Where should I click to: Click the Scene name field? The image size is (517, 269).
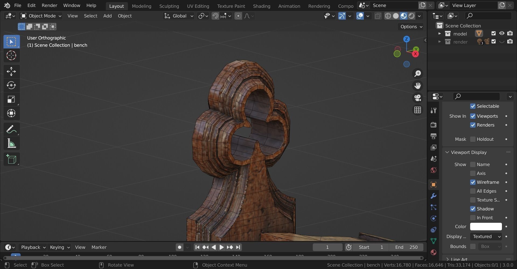point(394,5)
